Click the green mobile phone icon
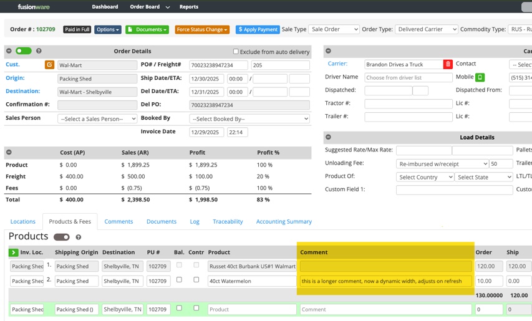The image size is (532, 321). pos(480,77)
